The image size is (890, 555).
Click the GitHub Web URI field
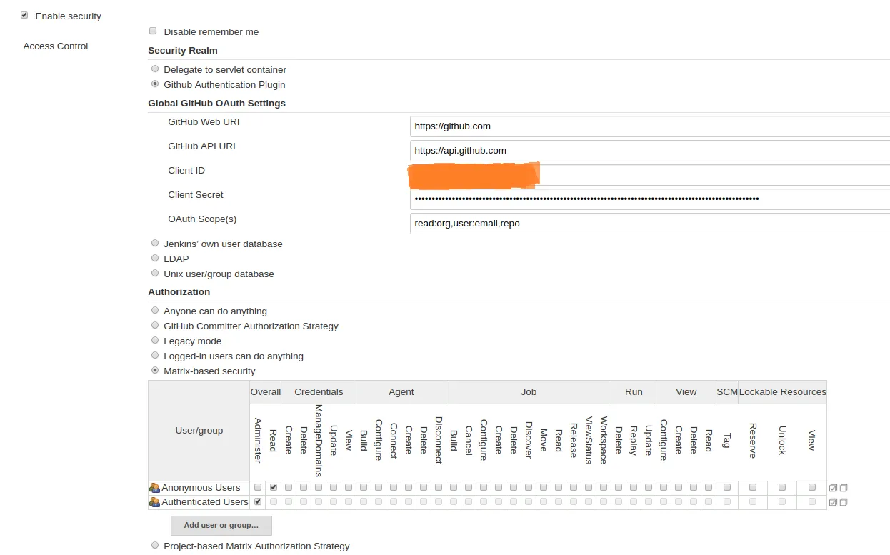click(x=650, y=126)
